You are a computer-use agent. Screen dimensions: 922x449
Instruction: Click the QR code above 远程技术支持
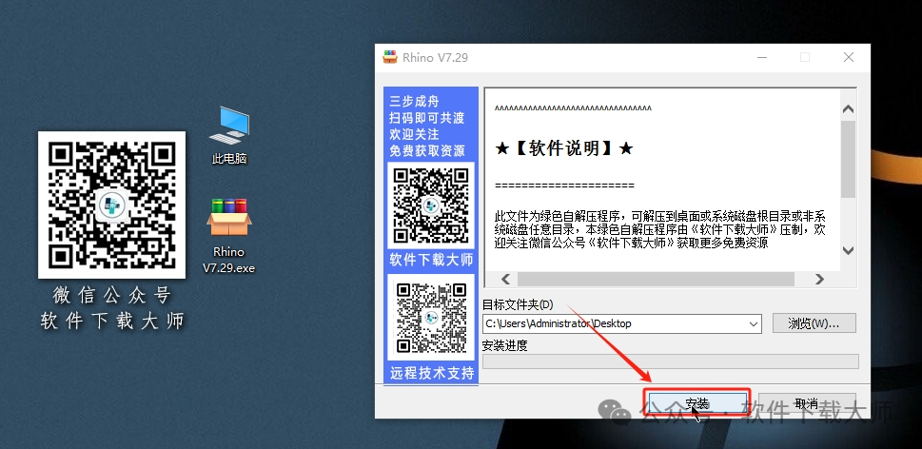[x=431, y=318]
